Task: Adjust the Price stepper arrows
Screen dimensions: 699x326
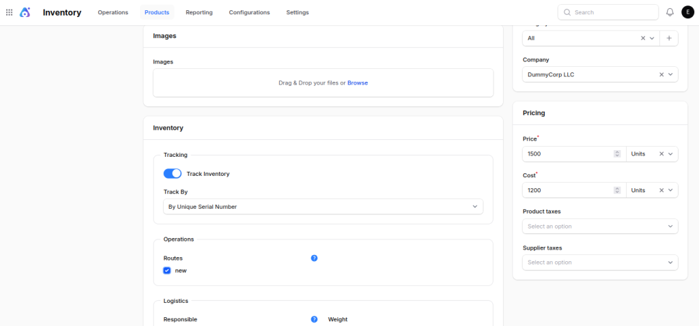Action: pyautogui.click(x=617, y=153)
